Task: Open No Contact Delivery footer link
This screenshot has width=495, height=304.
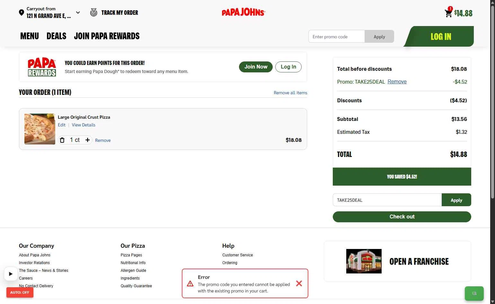Action: coord(36,286)
